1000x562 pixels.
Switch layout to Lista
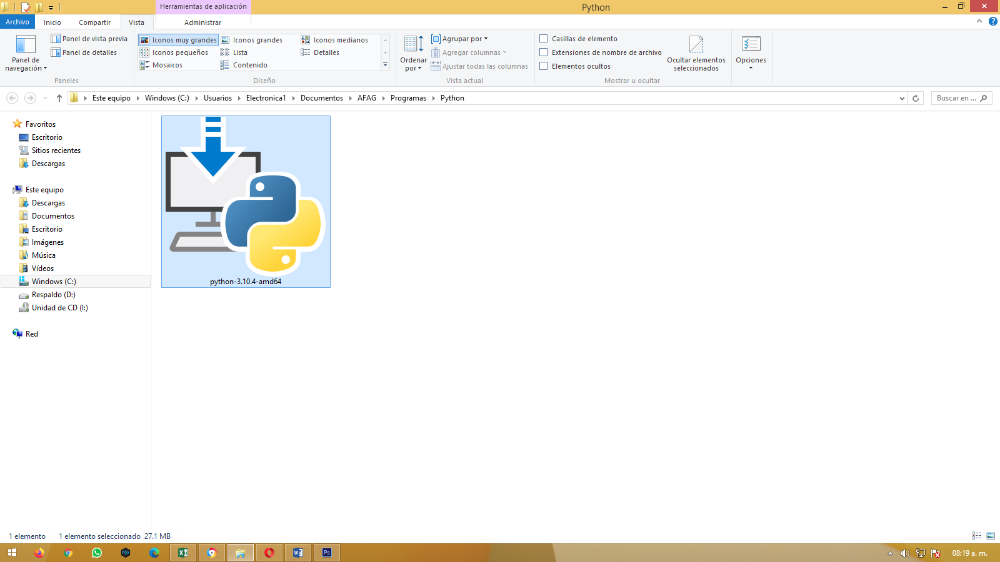(234, 52)
